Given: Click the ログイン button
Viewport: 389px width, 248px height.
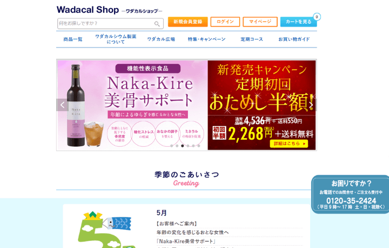Looking at the screenshot, I should (225, 22).
